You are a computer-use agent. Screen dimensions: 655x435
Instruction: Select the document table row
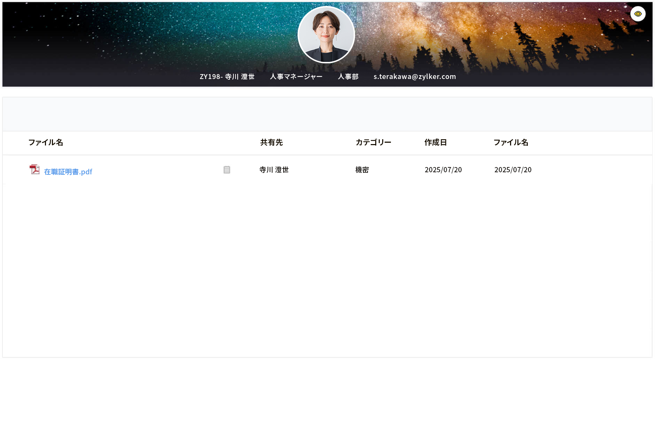327,171
